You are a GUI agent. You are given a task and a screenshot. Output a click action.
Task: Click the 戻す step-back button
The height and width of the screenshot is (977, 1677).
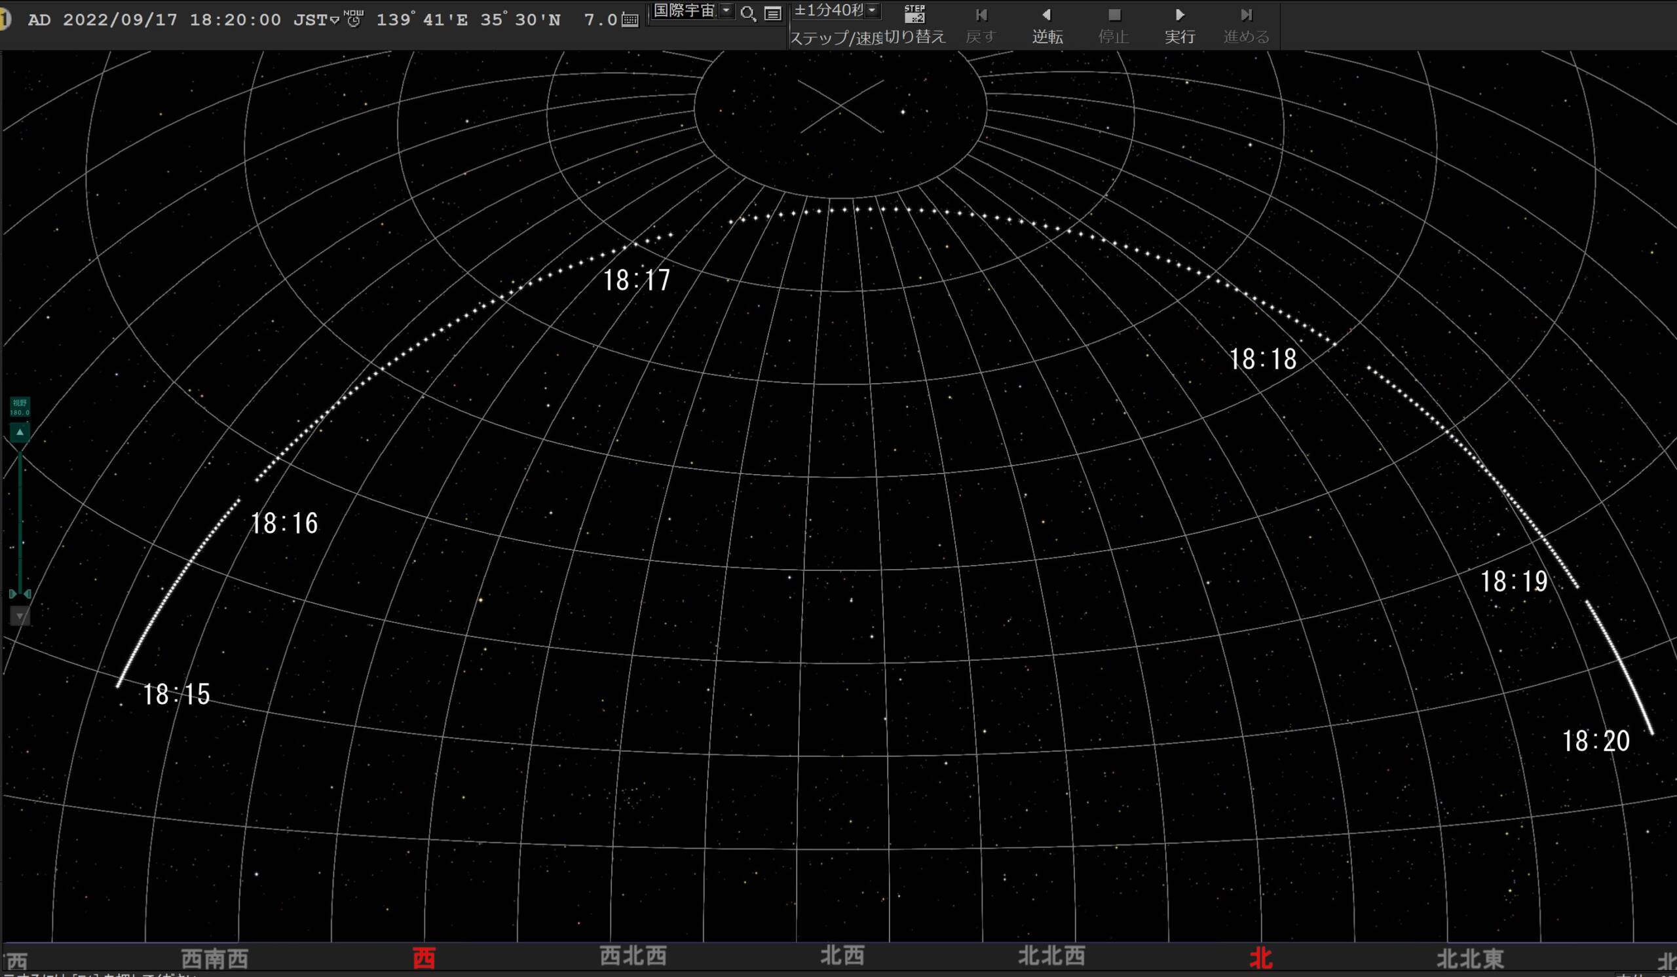pos(981,26)
